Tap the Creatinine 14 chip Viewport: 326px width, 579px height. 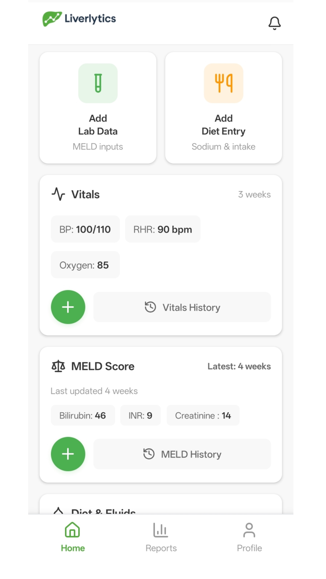tap(203, 416)
